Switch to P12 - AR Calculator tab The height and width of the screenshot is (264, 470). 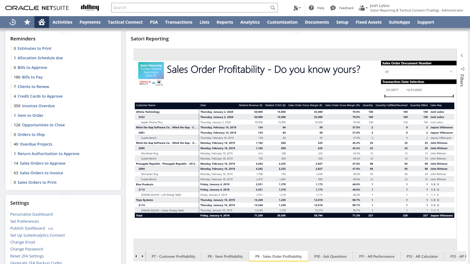point(422,256)
